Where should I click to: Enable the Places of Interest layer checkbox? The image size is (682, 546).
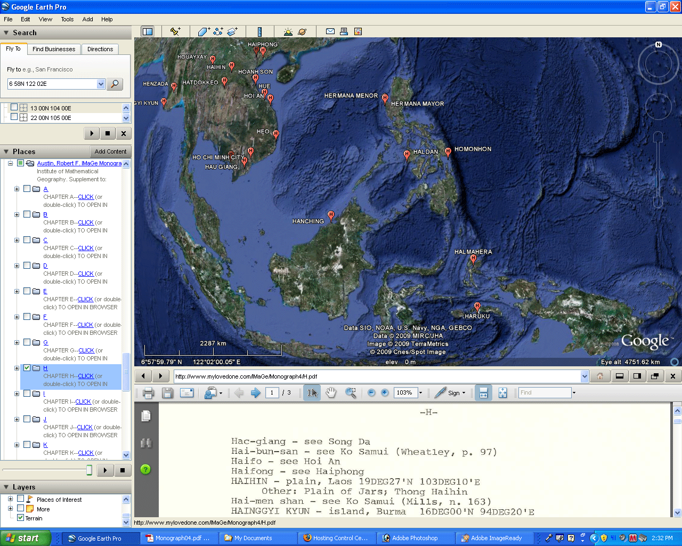[21, 499]
